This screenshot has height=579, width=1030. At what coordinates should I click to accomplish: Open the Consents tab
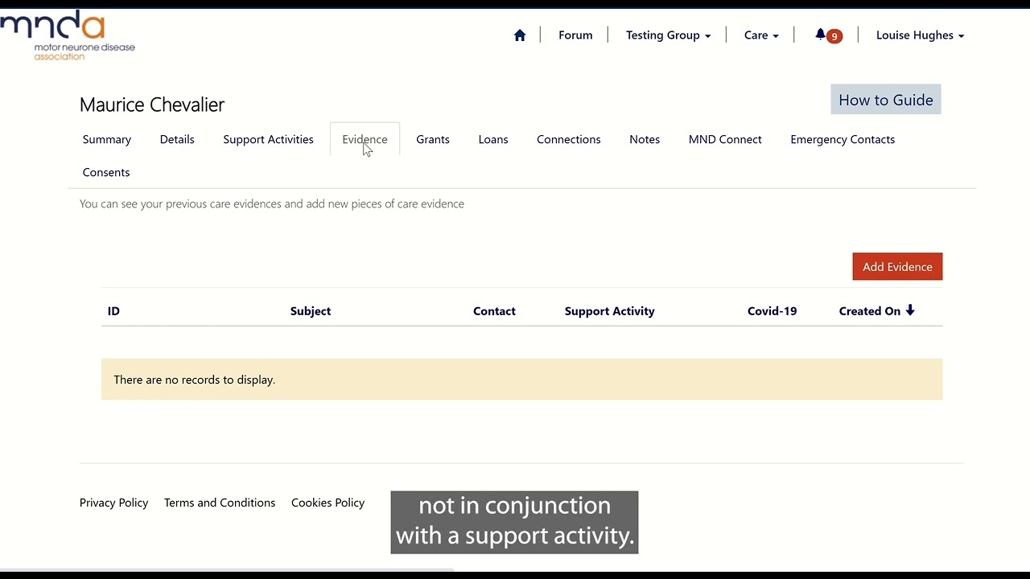coord(106,172)
